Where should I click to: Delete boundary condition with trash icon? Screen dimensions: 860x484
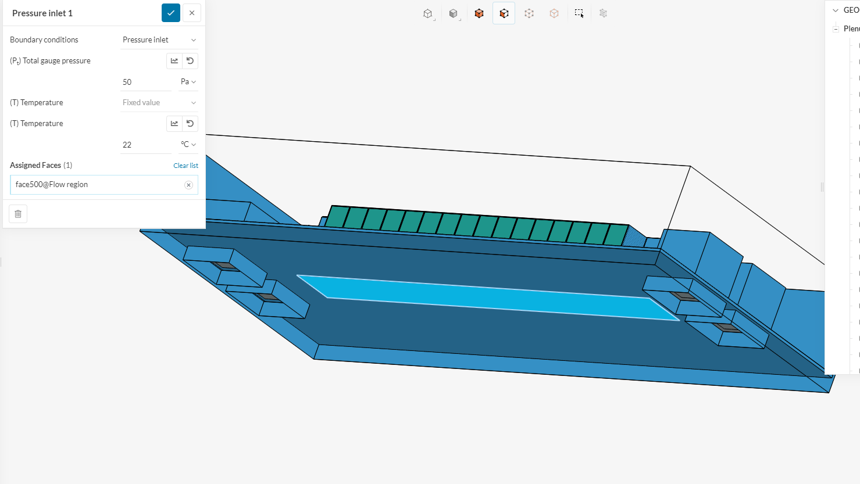(18, 214)
